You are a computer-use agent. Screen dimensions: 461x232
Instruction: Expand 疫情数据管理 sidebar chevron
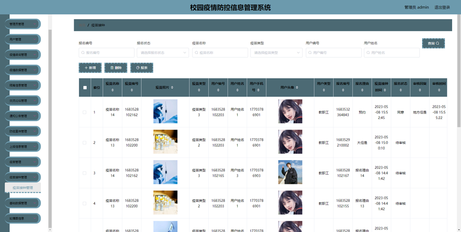point(35,70)
